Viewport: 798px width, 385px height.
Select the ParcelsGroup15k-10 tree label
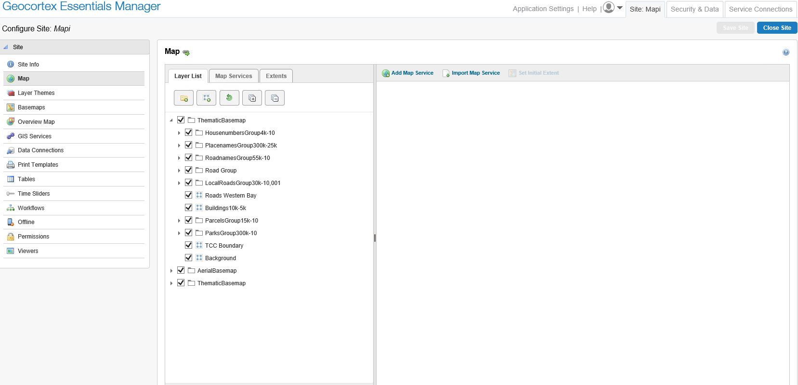232,221
